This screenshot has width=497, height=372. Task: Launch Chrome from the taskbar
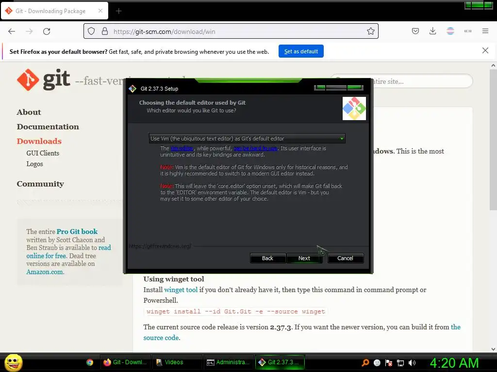pyautogui.click(x=90, y=362)
